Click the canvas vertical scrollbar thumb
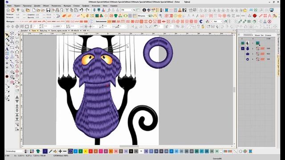The height and width of the screenshot is (160, 285). (x=234, y=90)
